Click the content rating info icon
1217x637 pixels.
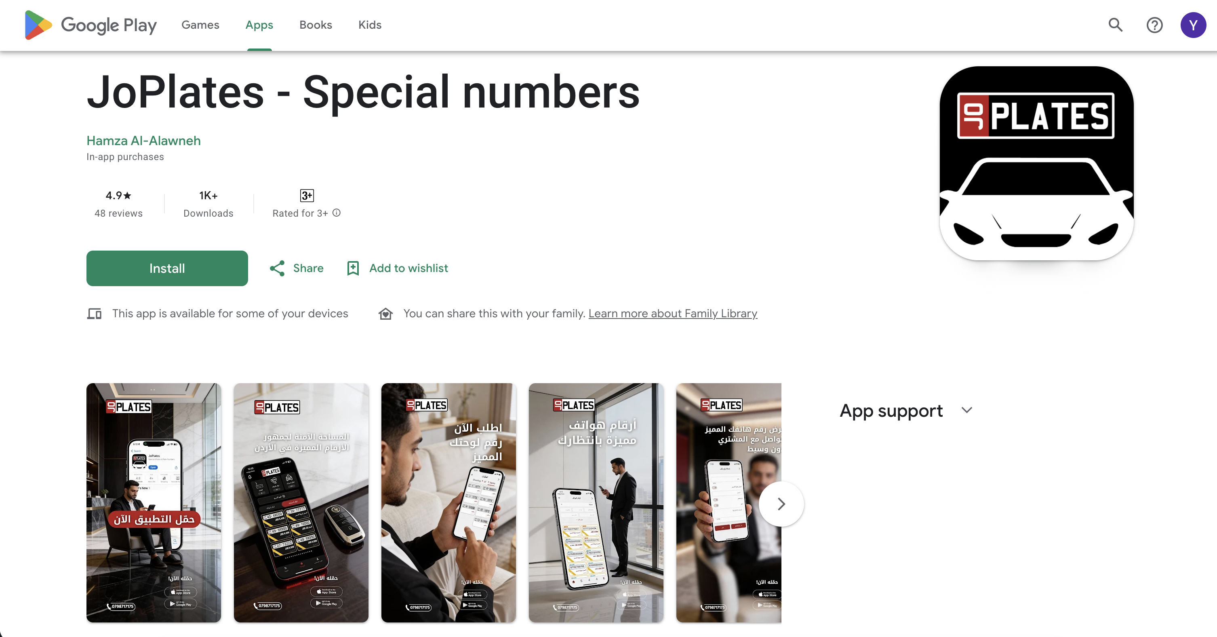(337, 213)
